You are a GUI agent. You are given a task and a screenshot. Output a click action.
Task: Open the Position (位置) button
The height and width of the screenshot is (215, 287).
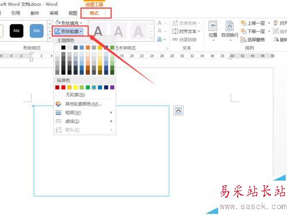[213, 30]
